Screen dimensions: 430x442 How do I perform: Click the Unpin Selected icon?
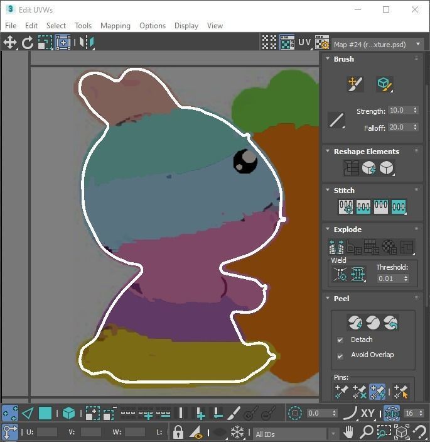pos(359,392)
